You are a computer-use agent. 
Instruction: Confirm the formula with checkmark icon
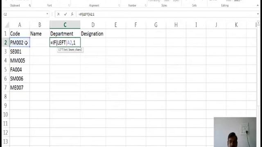(x=65, y=14)
